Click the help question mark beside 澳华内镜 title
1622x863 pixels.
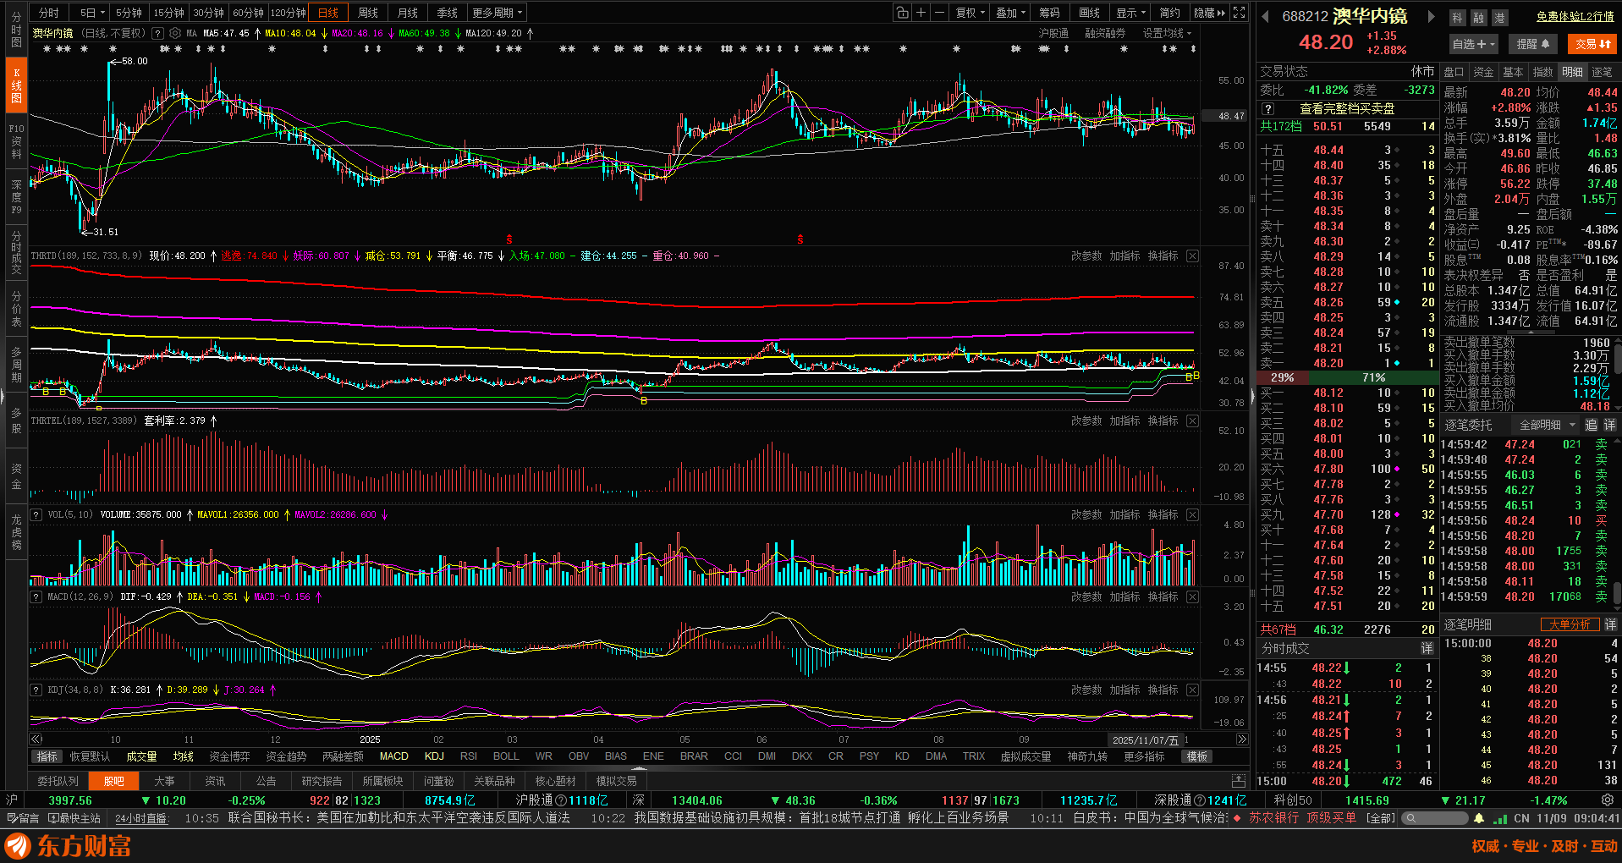point(156,33)
